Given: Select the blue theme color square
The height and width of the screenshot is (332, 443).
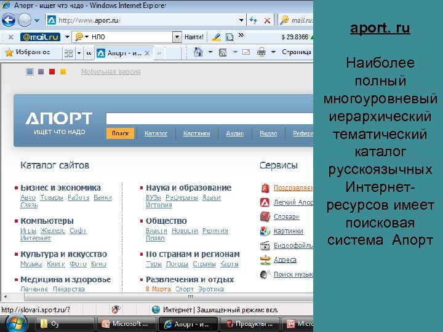Looking at the screenshot, I should click(x=30, y=72).
